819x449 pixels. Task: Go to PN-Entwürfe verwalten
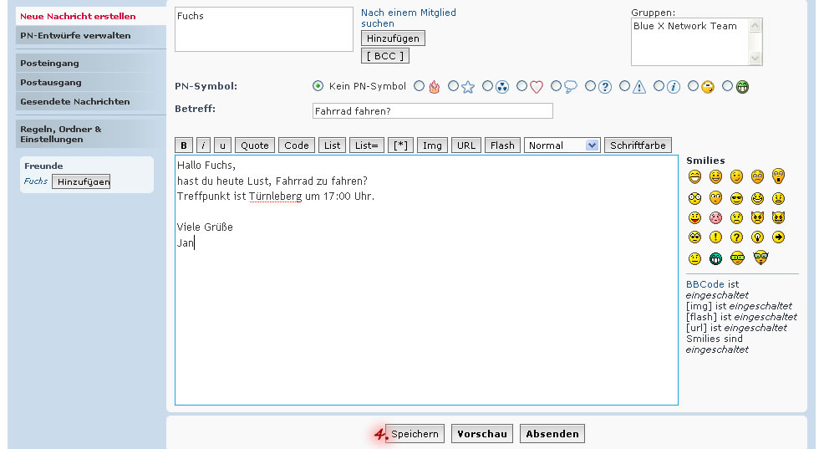pos(75,36)
